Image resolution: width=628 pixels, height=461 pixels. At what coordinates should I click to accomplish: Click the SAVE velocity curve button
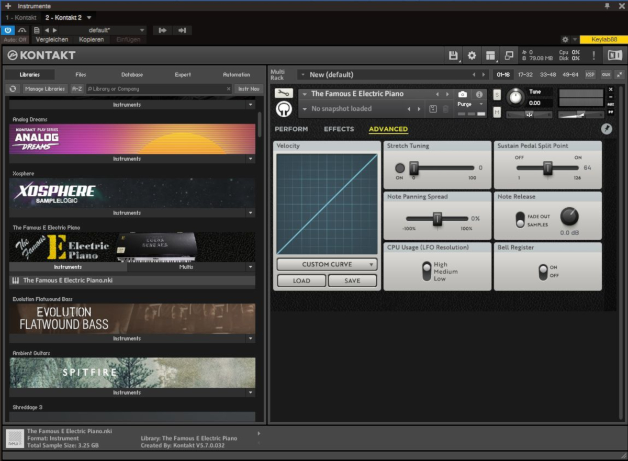[352, 280]
